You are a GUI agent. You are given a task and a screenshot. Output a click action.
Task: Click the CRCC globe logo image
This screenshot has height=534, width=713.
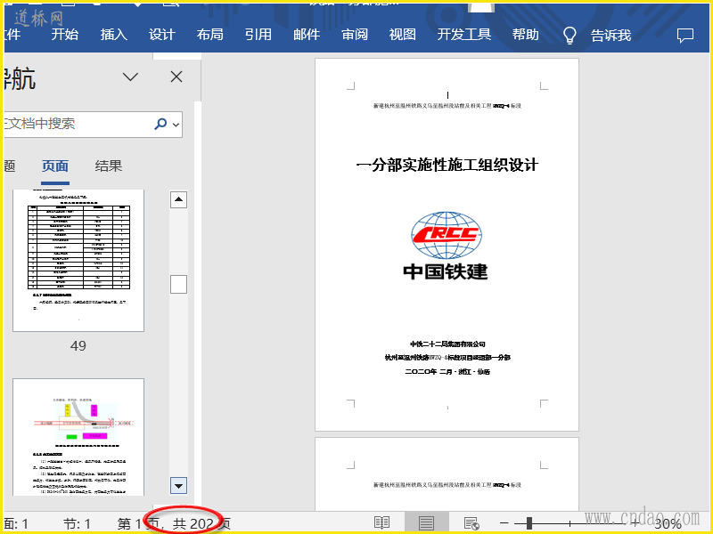pyautogui.click(x=447, y=235)
